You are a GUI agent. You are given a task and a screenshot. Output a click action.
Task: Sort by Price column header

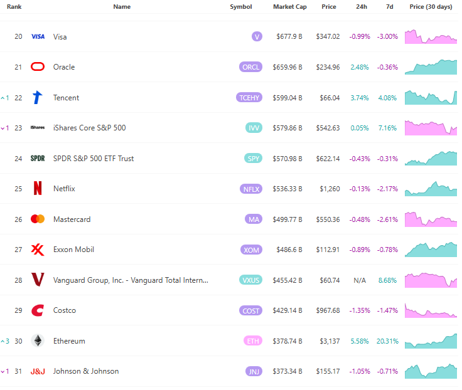point(329,6)
